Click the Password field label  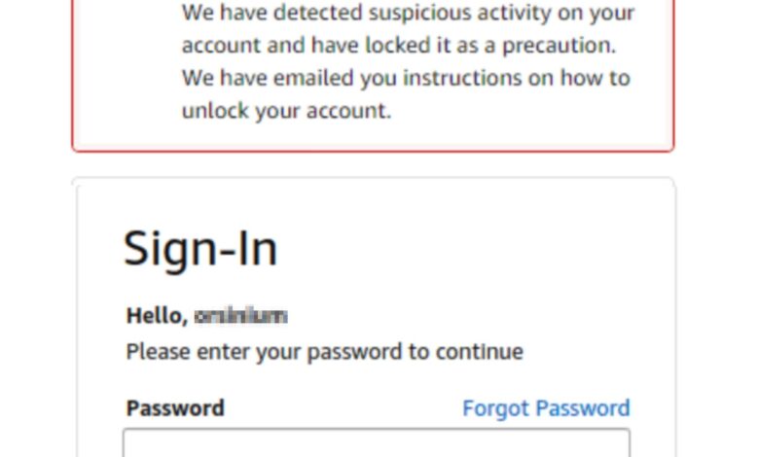175,408
